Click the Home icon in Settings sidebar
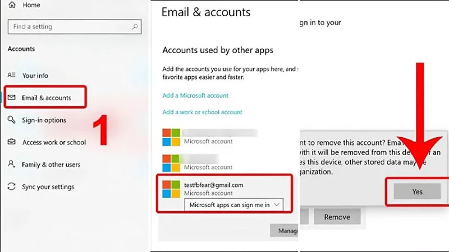 click(x=12, y=4)
